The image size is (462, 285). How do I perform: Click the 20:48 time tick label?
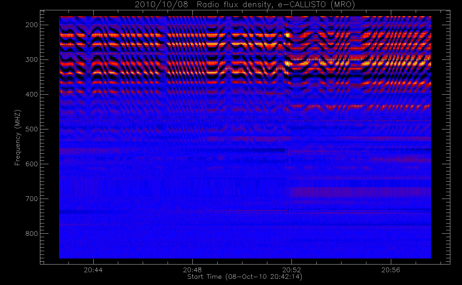tap(192, 270)
